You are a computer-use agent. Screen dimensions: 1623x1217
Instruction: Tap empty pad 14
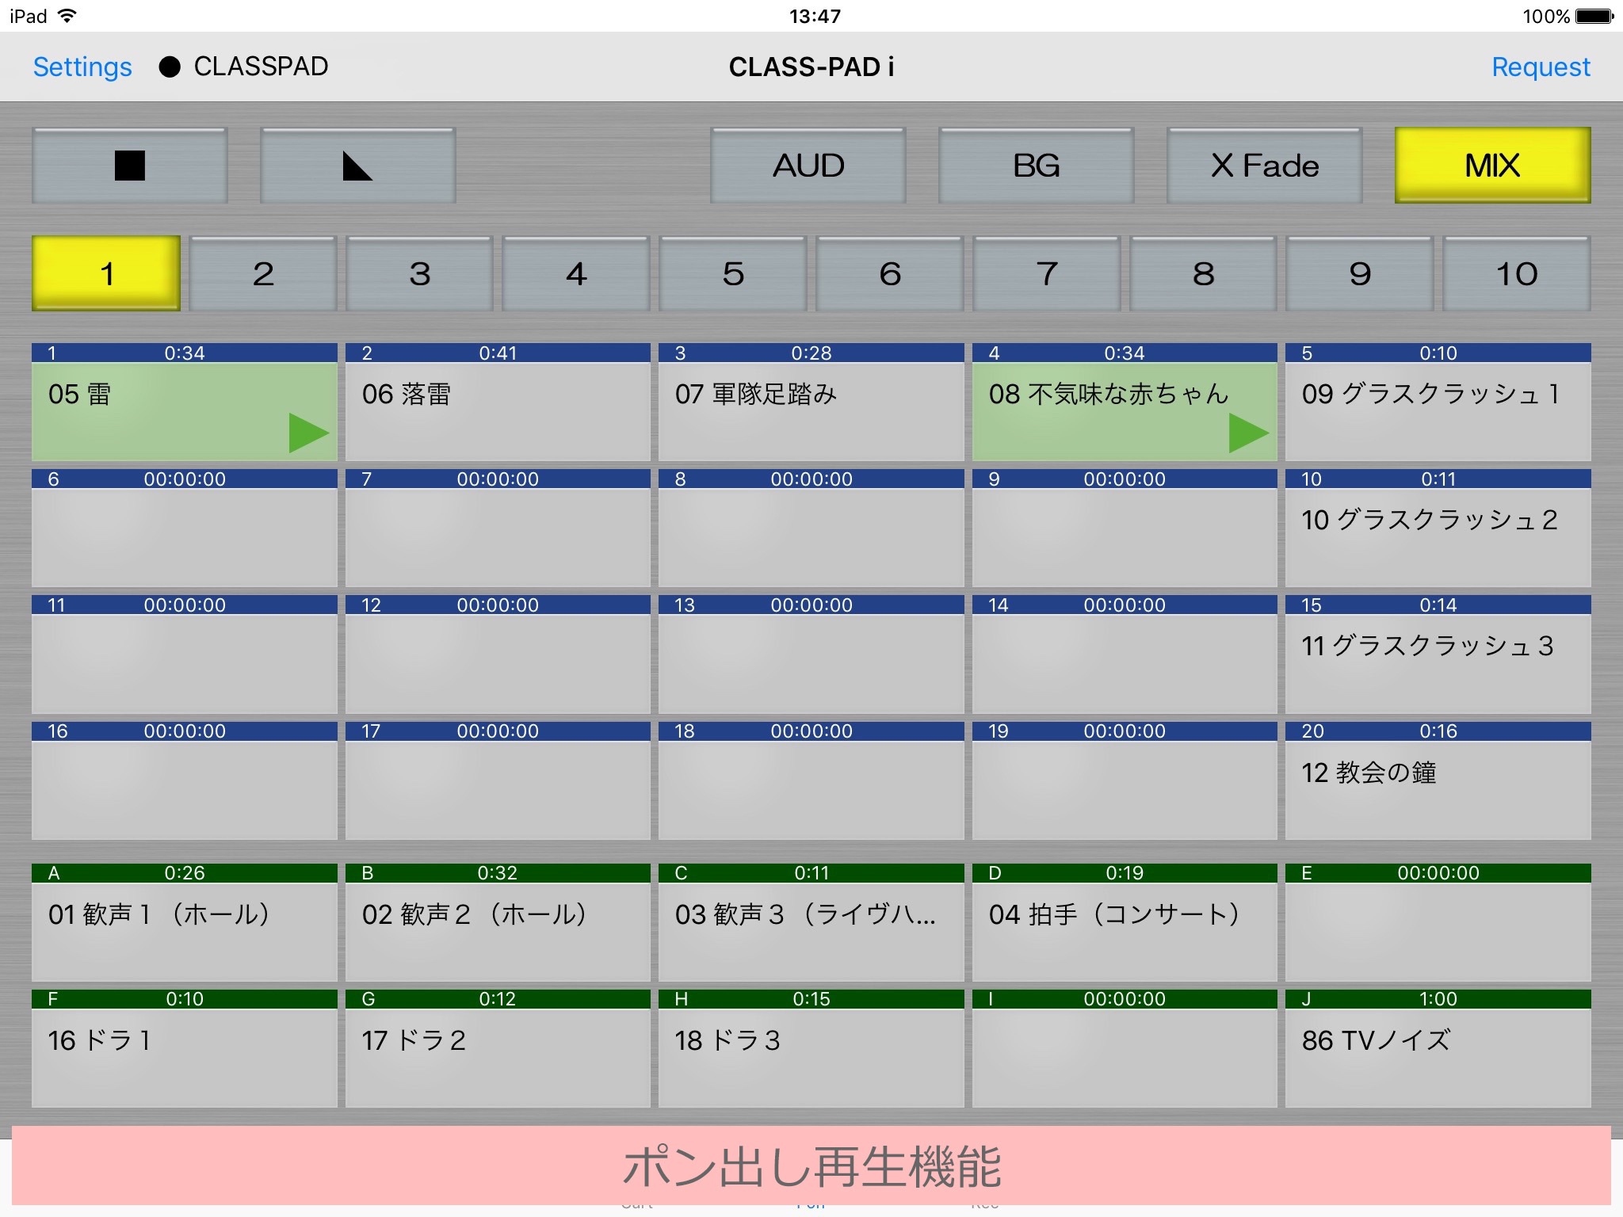point(1125,654)
